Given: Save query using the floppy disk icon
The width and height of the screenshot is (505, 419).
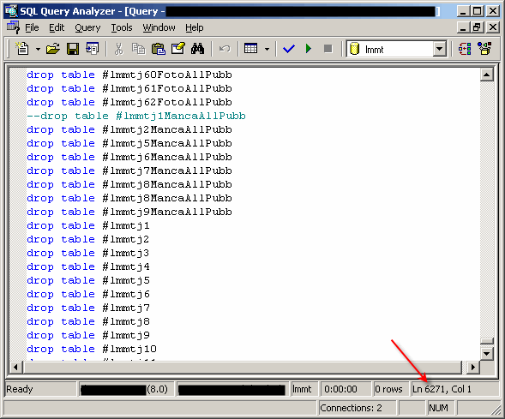Looking at the screenshot, I should 73,49.
